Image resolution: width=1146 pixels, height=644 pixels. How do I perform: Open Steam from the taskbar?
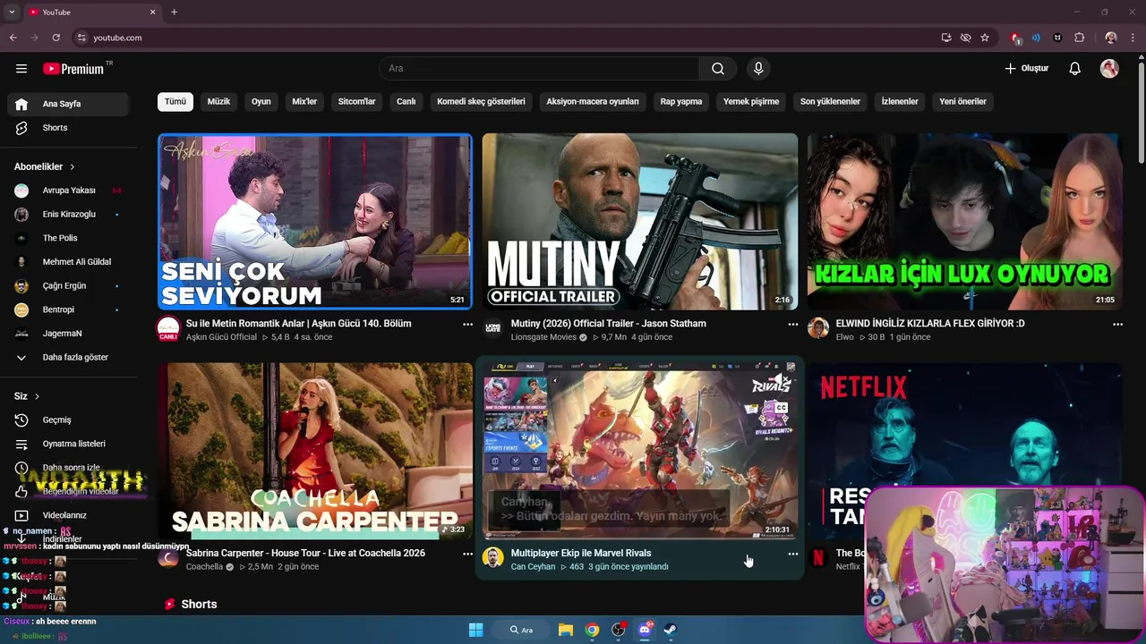670,630
